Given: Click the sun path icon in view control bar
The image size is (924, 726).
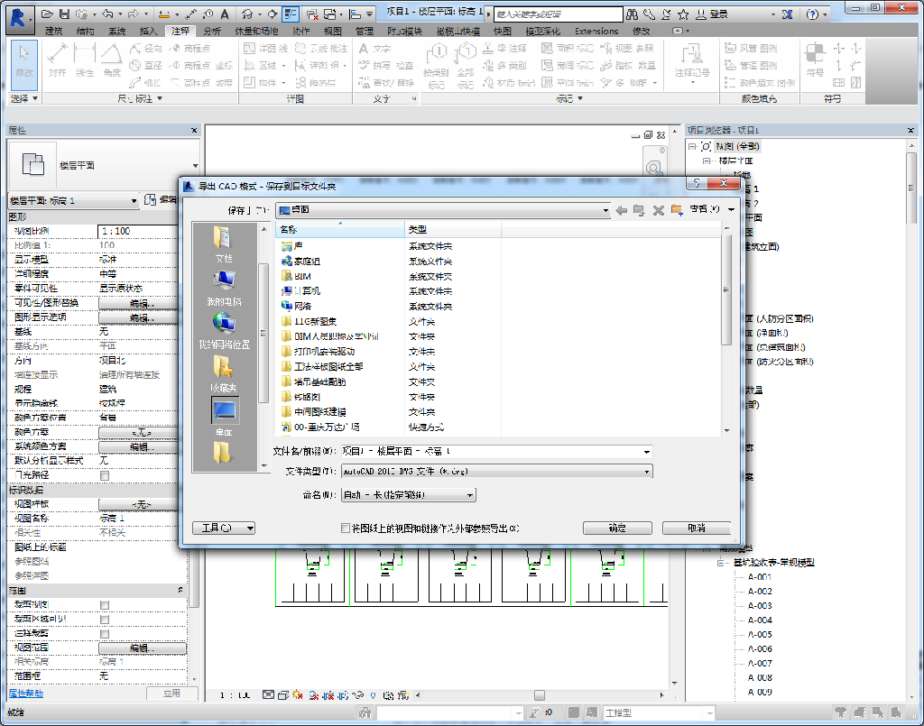Looking at the screenshot, I should click(297, 695).
